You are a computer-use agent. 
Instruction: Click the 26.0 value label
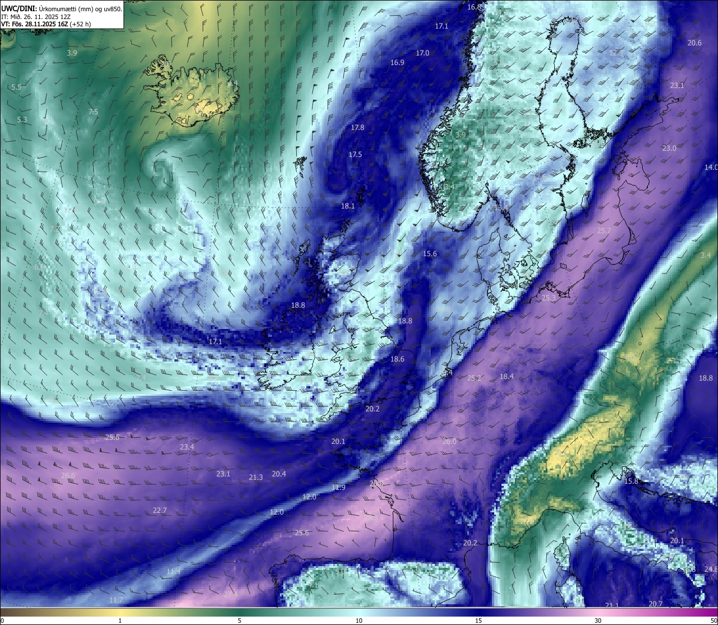coord(449,442)
